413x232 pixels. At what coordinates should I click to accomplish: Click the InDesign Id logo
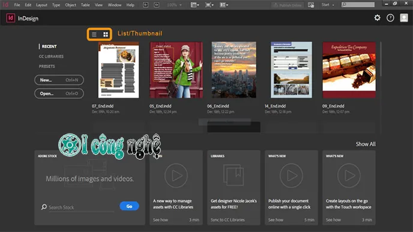11,18
